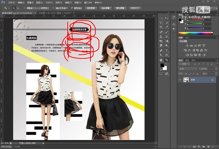Open the collapsed History panel icon
219x149 pixels.
(x=174, y=17)
